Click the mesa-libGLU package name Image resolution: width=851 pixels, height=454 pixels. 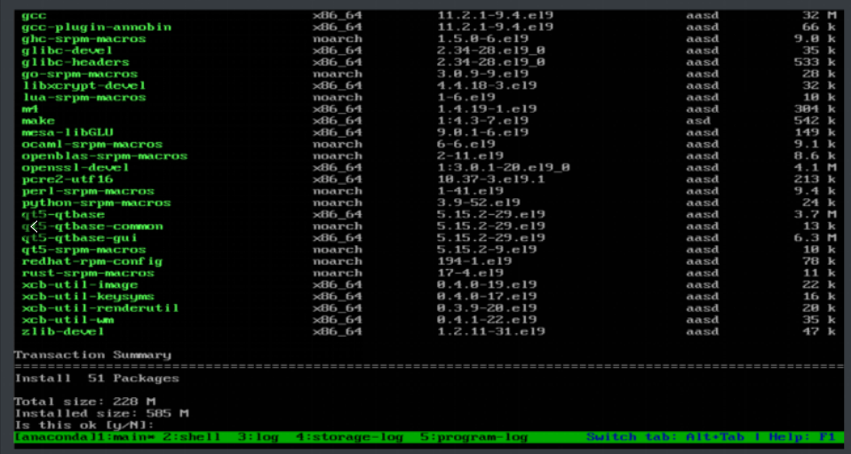tap(68, 132)
